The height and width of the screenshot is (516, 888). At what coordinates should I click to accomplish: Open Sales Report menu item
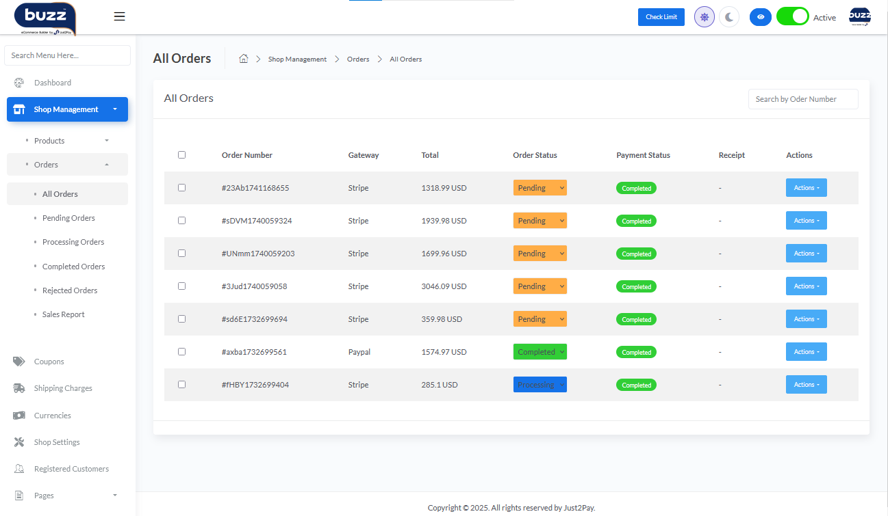64,314
